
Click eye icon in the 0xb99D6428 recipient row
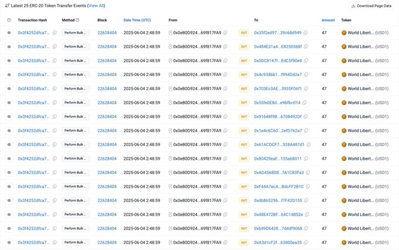click(x=9, y=228)
